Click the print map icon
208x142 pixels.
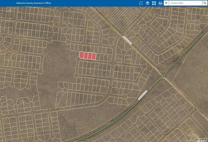tap(160, 3)
